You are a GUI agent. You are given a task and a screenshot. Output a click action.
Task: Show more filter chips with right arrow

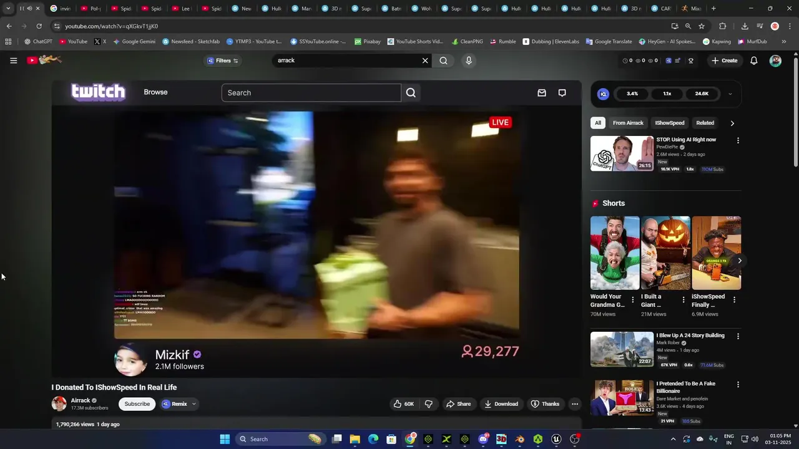(732, 123)
